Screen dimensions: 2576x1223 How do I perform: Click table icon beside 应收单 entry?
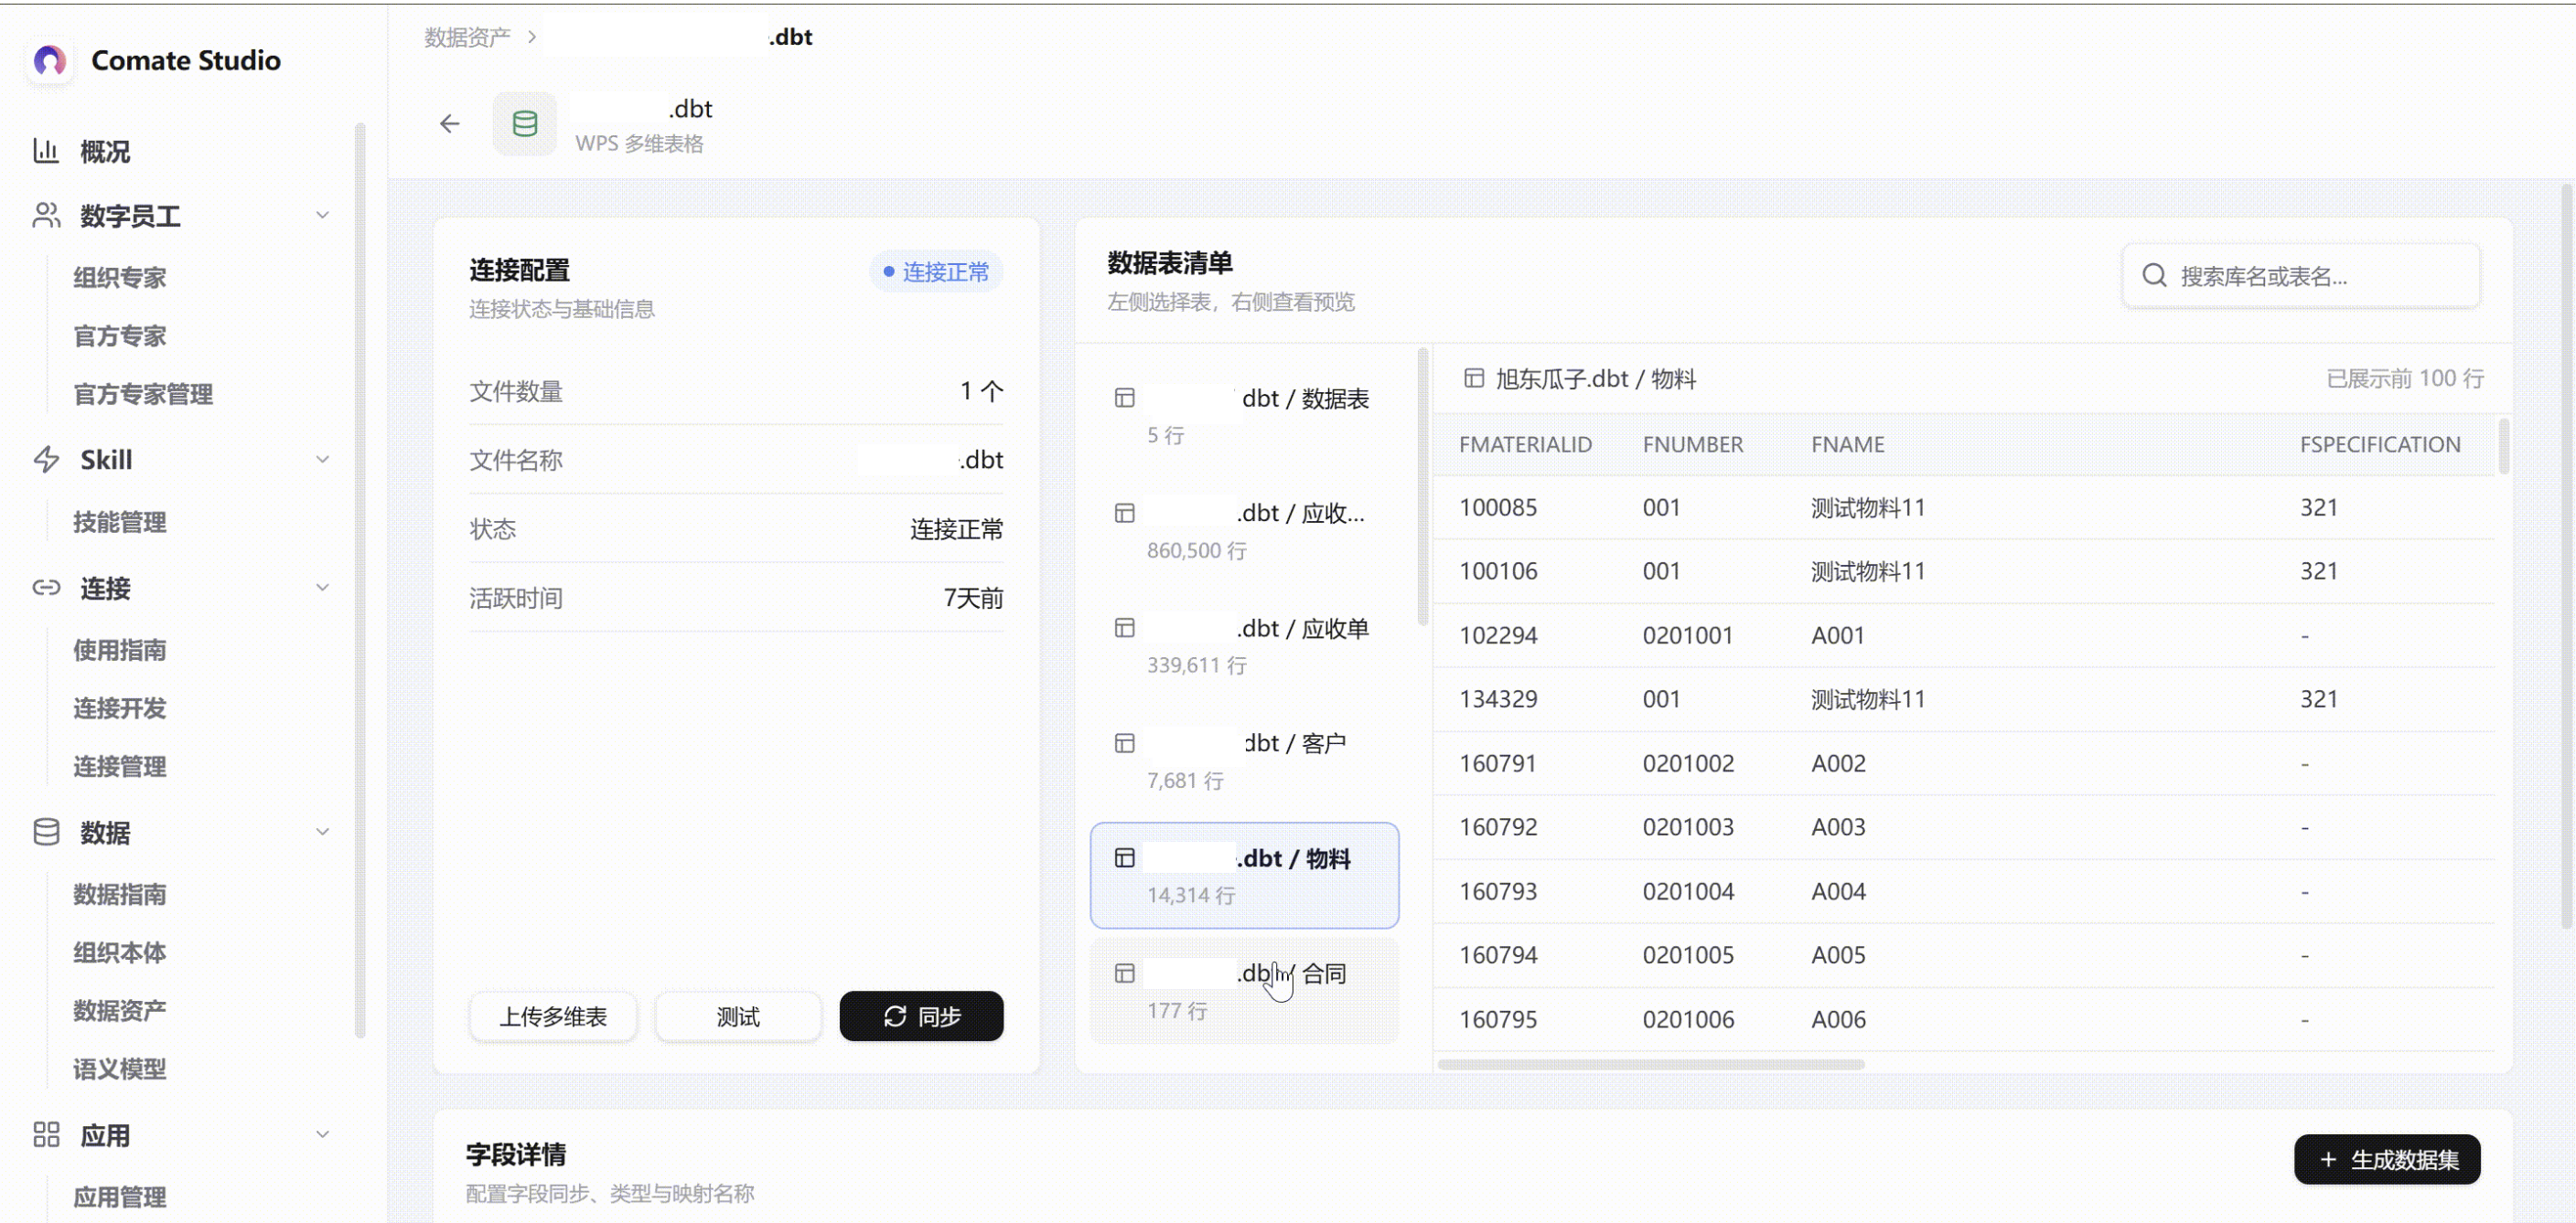coord(1124,627)
